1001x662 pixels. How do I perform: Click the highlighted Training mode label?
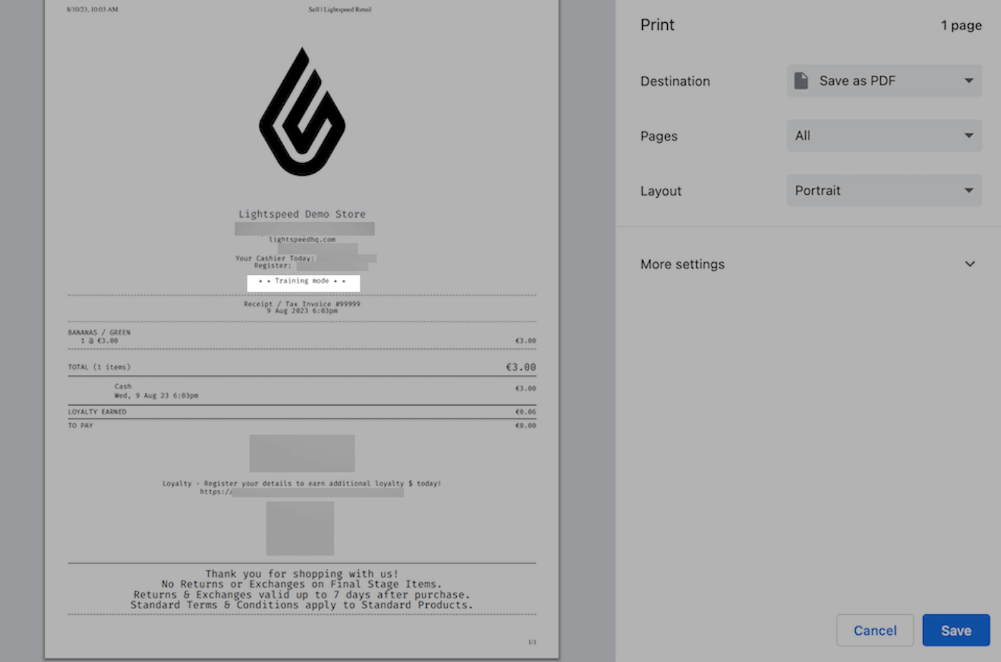click(x=303, y=281)
